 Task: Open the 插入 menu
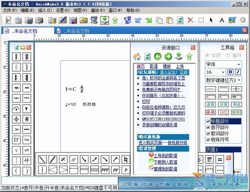(45, 10)
